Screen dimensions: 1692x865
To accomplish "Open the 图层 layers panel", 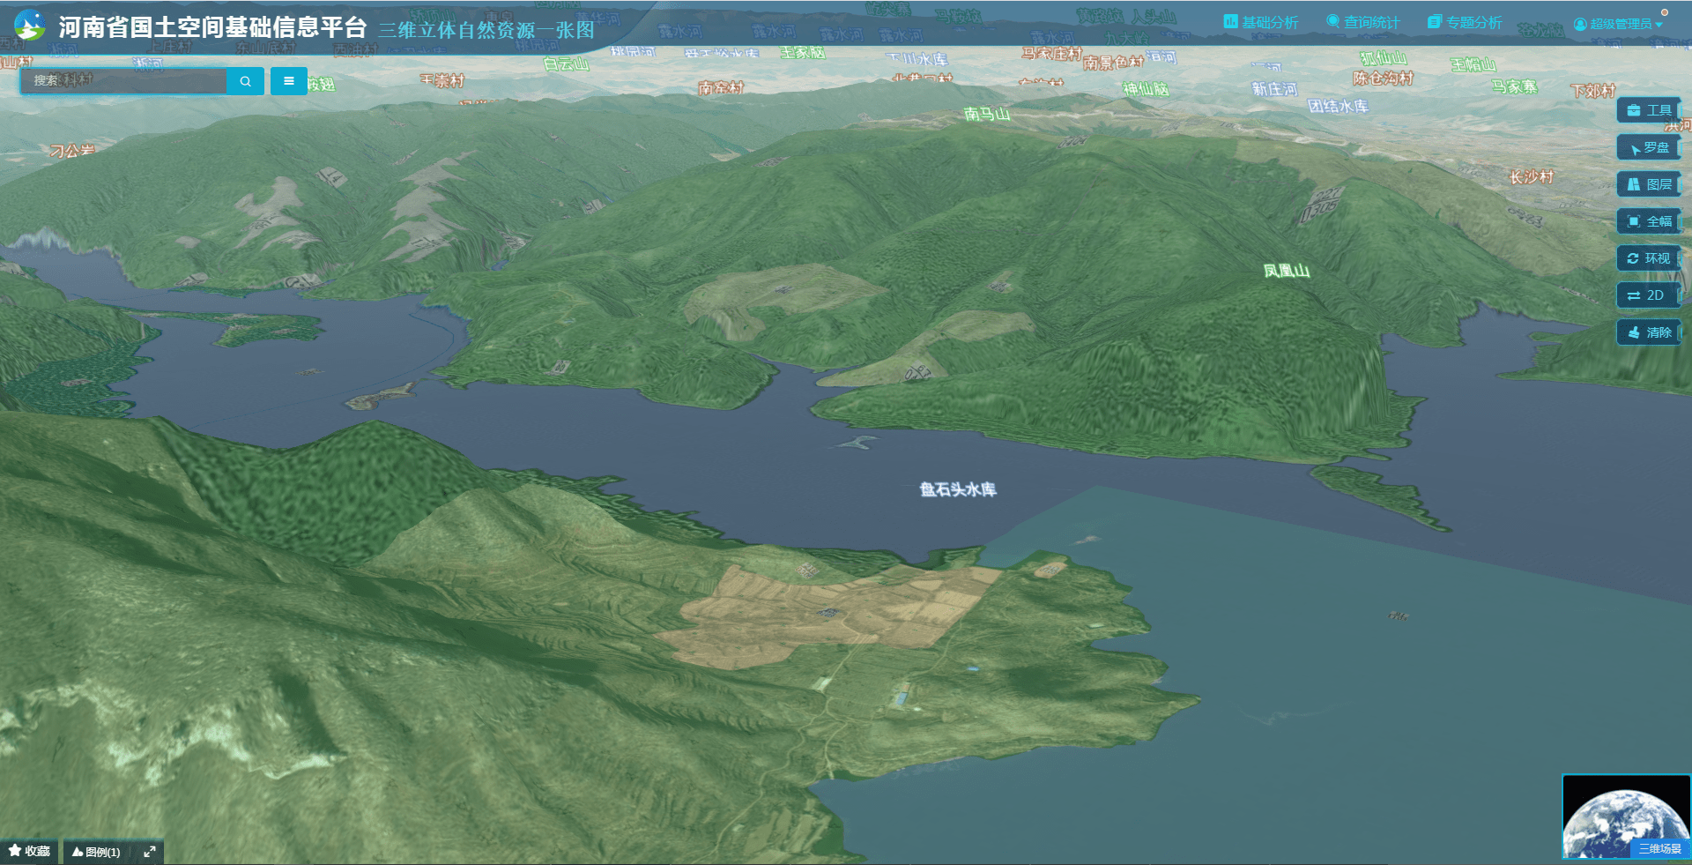I will (x=1648, y=184).
